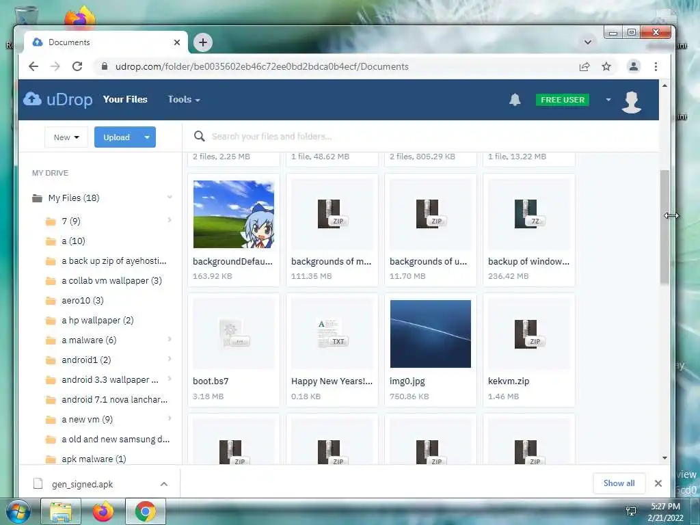Click Chrome in the taskbar

pyautogui.click(x=146, y=511)
